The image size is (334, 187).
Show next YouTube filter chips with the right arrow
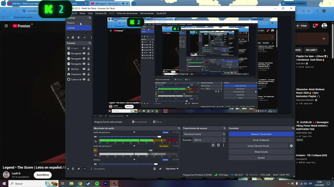(x=324, y=50)
